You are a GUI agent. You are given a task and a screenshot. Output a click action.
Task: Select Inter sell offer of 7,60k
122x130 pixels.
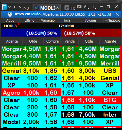click(91, 115)
